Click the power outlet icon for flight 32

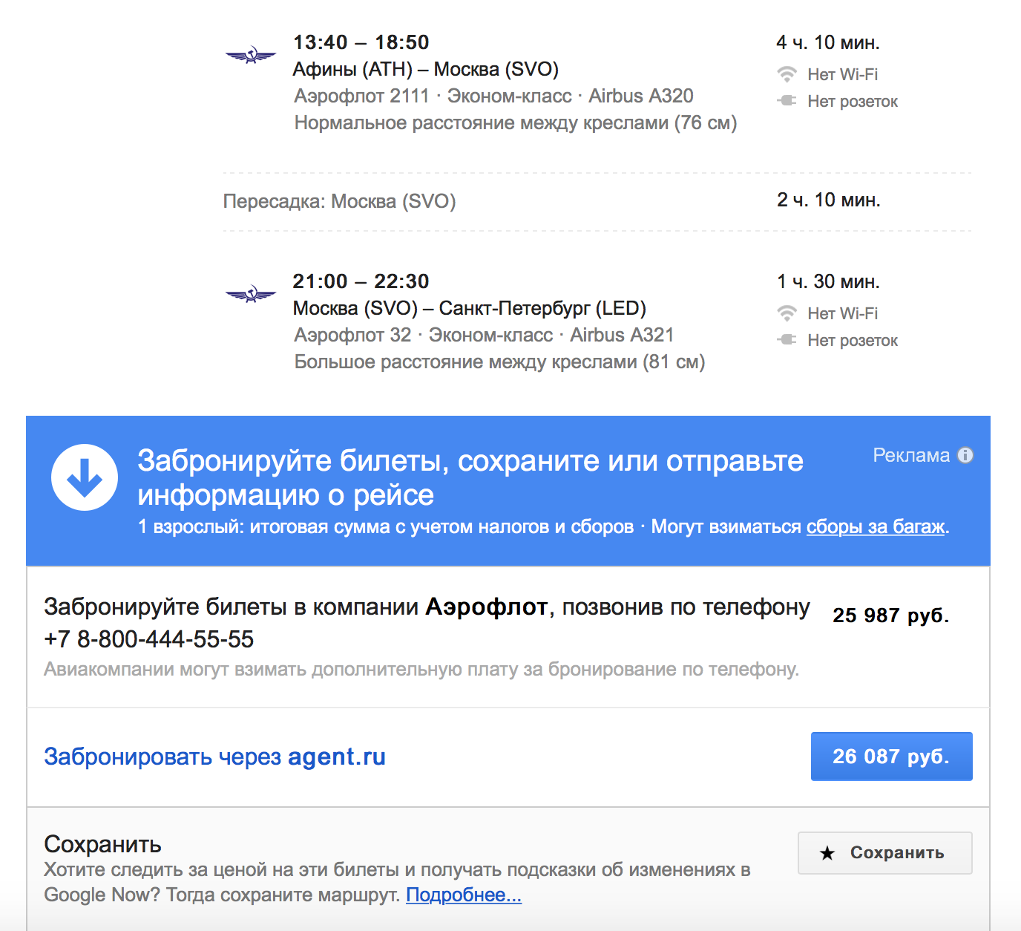(787, 339)
